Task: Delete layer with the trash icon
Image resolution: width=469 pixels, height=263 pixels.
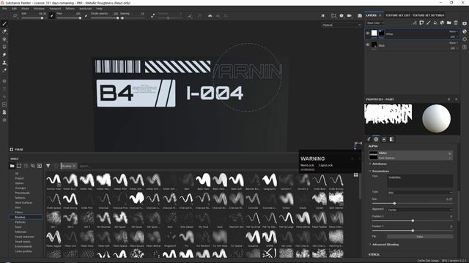Action: 456,23
